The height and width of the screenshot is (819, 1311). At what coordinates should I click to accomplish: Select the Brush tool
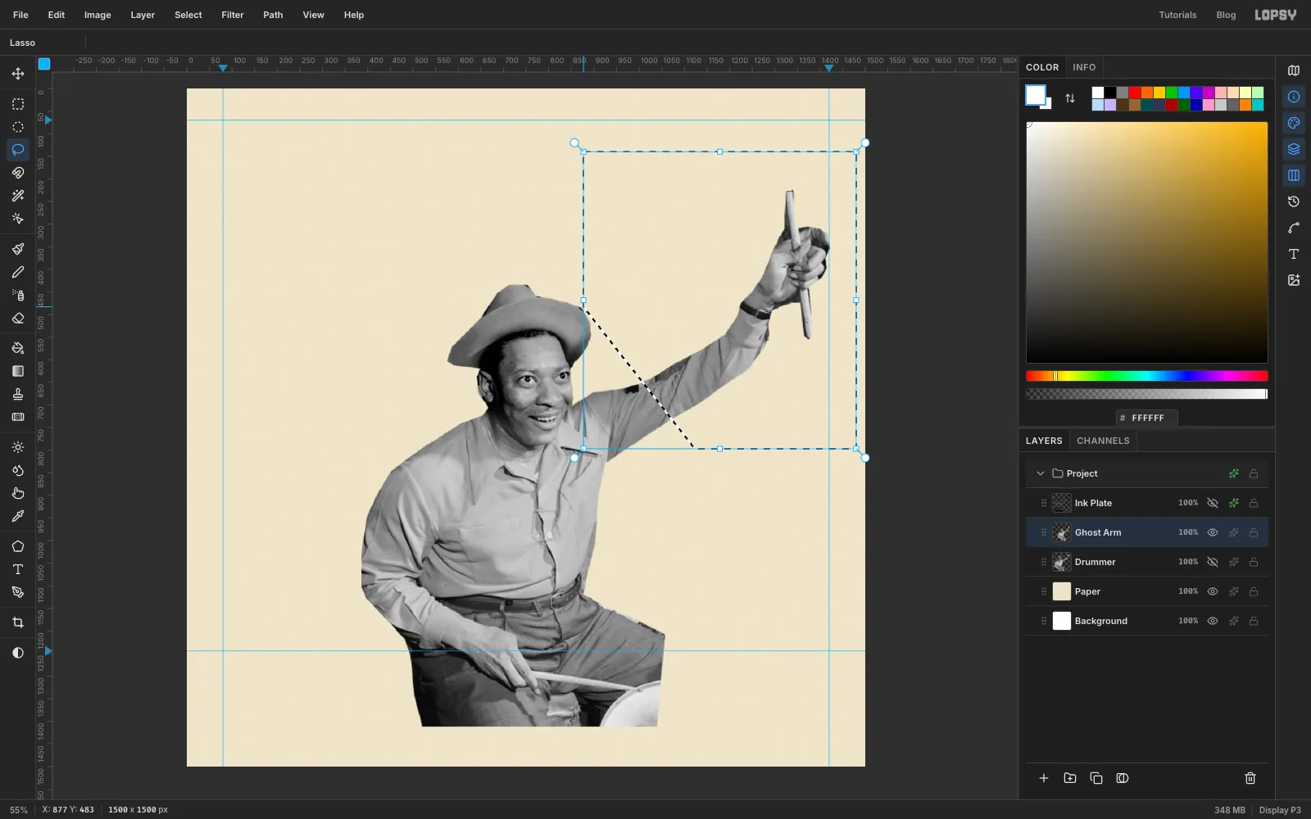(18, 249)
